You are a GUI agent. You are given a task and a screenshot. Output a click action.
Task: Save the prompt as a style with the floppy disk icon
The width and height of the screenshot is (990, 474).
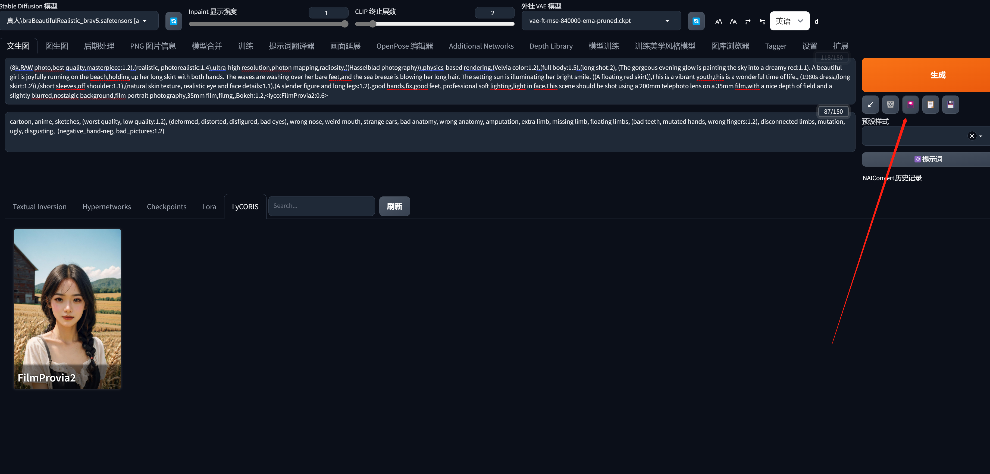click(x=950, y=105)
